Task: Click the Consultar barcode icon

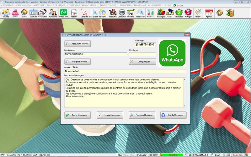Action: [122, 13]
